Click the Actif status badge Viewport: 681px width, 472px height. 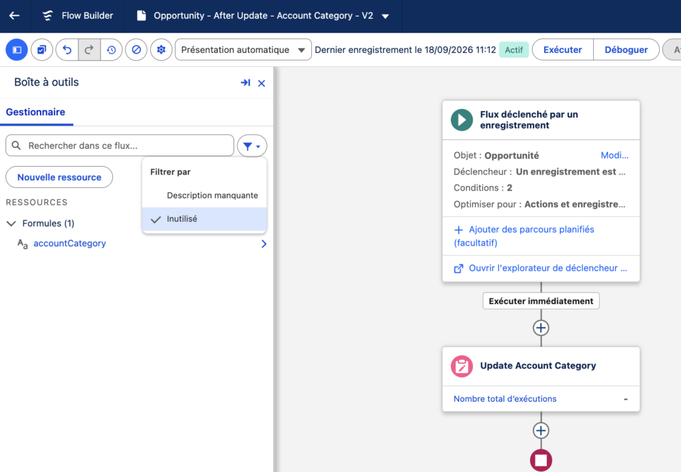point(514,50)
